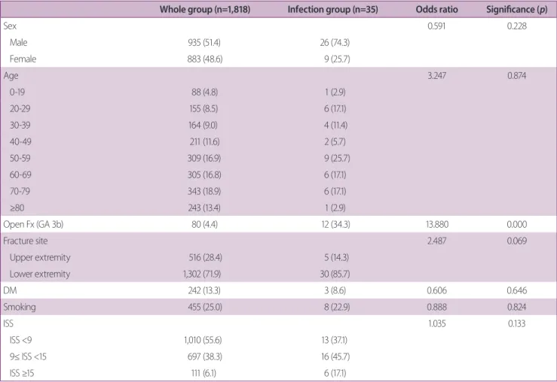Select the '40-49' age row label
Image resolution: width=557 pixels, height=382 pixels.
[20, 141]
